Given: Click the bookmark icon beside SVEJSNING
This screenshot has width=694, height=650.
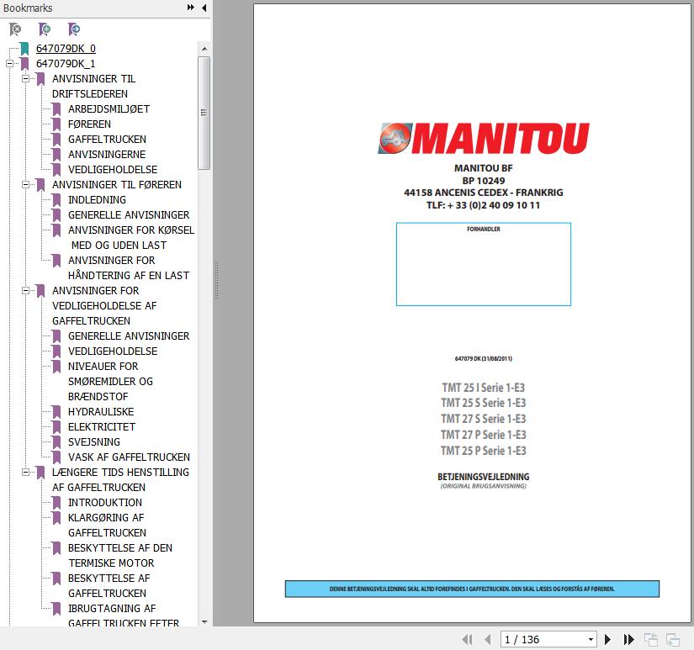Looking at the screenshot, I should [56, 442].
